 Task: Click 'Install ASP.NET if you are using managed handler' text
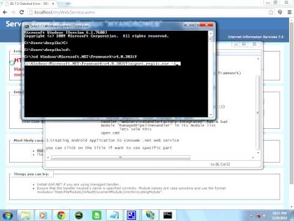click(x=78, y=184)
